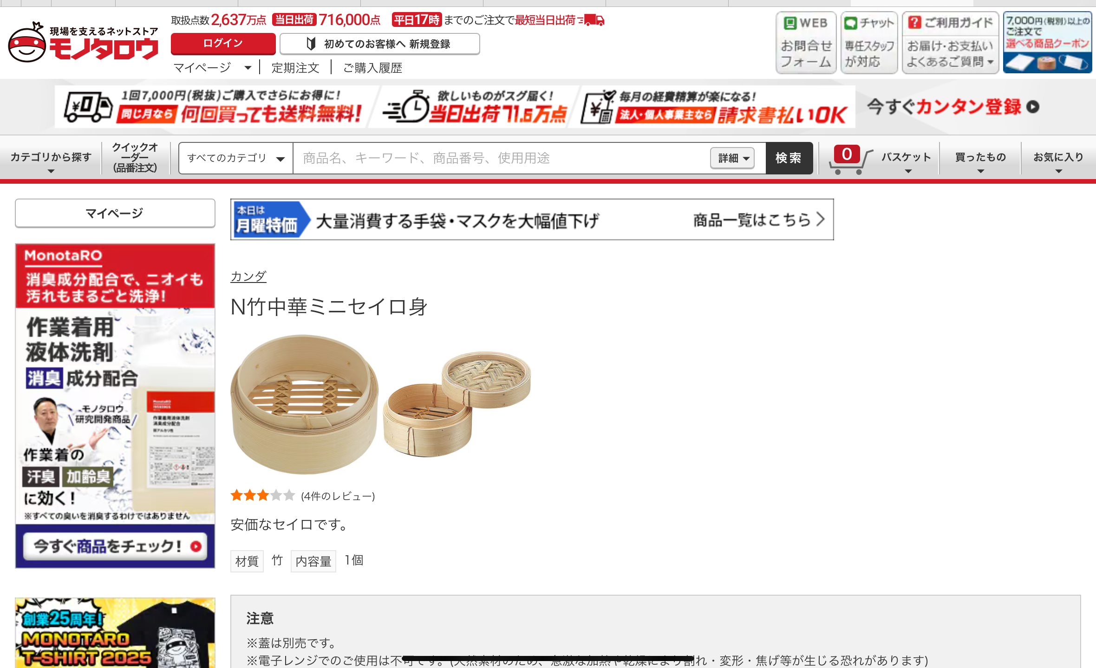The width and height of the screenshot is (1096, 668).
Task: Click the 検索 search button
Action: (x=789, y=158)
